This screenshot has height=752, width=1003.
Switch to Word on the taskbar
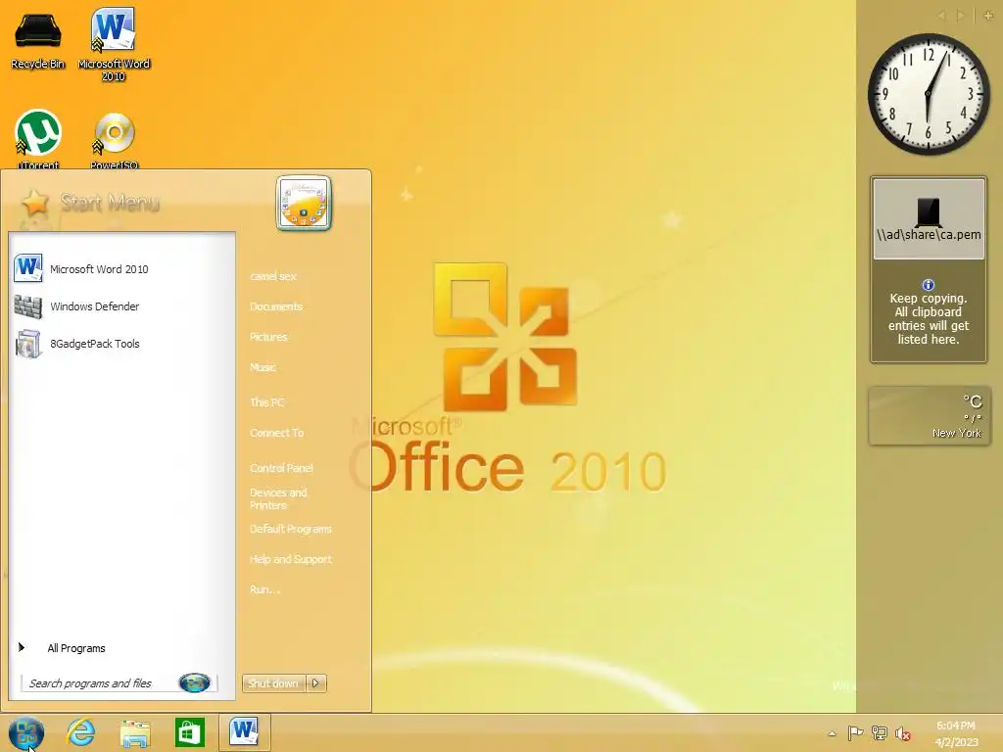(x=244, y=732)
